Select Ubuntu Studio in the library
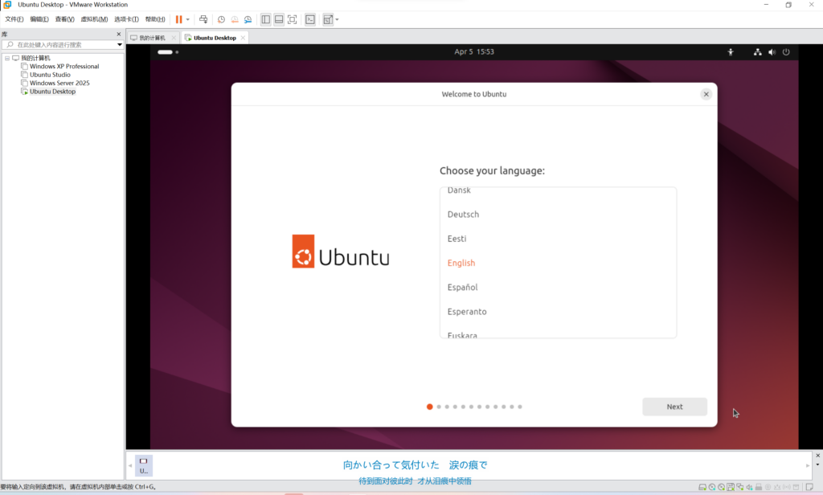This screenshot has height=495, width=823. [x=50, y=75]
